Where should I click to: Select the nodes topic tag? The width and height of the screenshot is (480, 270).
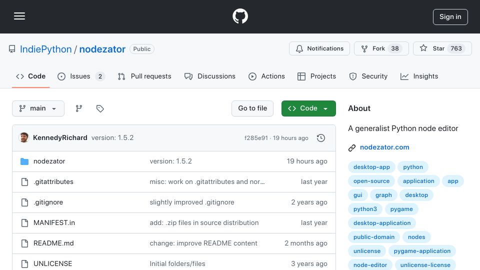point(416,237)
